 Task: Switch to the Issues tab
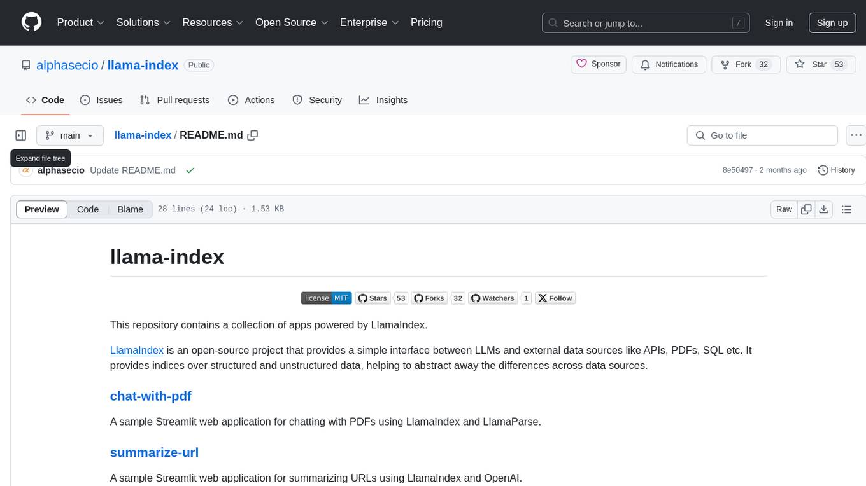click(x=101, y=100)
